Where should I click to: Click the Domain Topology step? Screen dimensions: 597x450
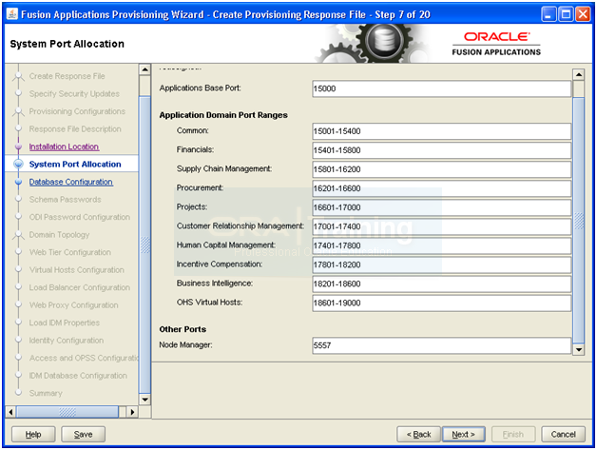tap(59, 235)
